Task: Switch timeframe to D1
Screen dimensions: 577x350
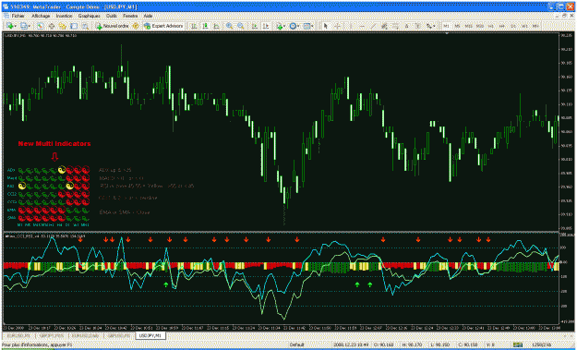Action: 513,26
